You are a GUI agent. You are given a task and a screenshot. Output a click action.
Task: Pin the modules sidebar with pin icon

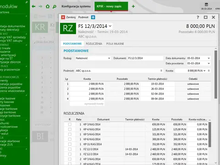click(x=27, y=2)
